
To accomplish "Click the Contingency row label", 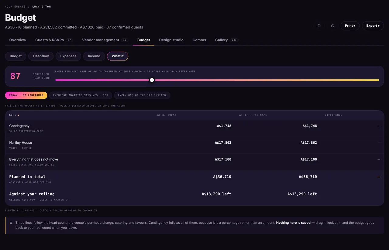I will coord(19,126).
